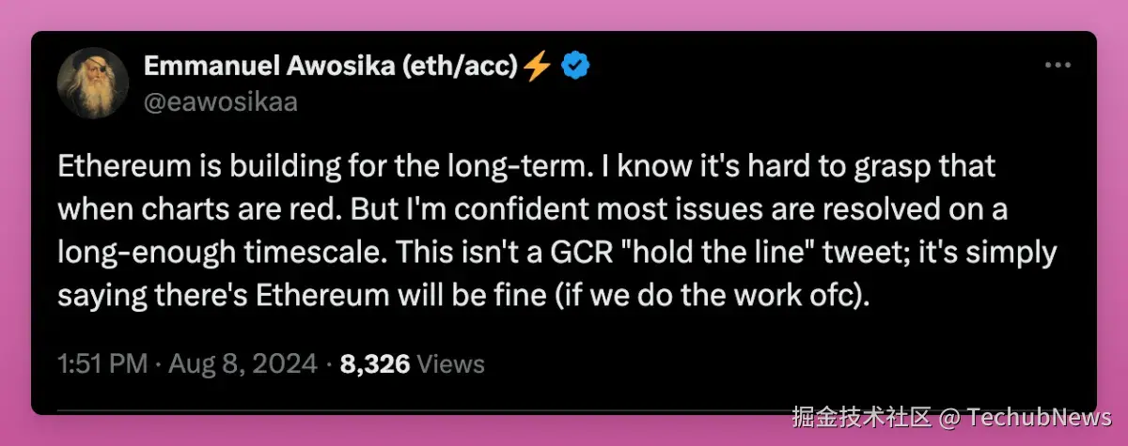Image resolution: width=1128 pixels, height=446 pixels.
Task: Open Emmanuel Awosika (eth/acc) display name
Action: [331, 66]
